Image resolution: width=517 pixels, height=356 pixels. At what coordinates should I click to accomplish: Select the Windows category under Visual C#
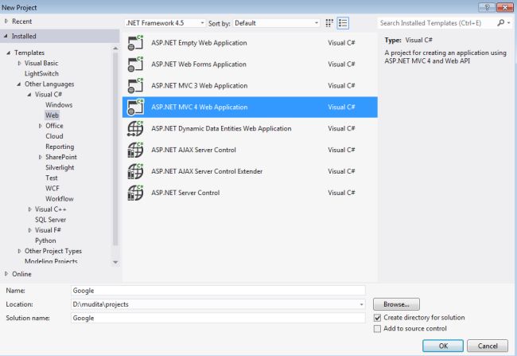[59, 105]
